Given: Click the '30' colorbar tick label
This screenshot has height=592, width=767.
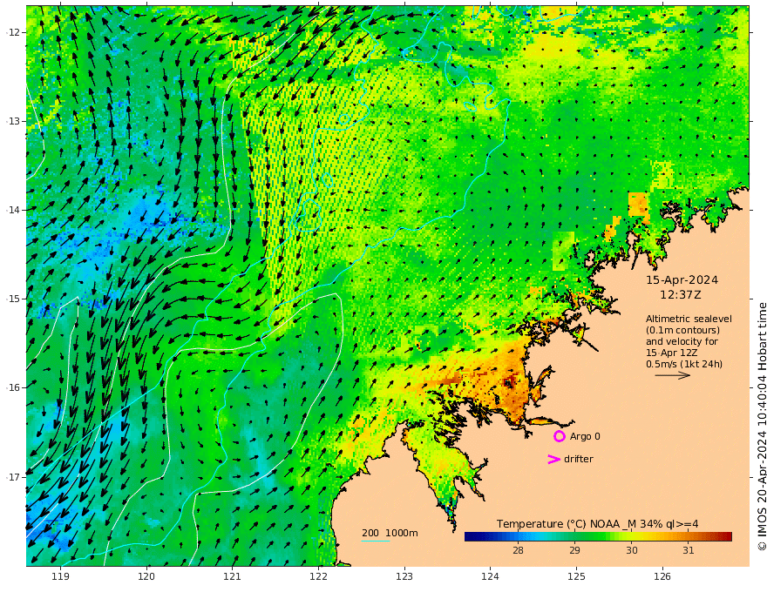Looking at the screenshot, I should click(x=632, y=550).
